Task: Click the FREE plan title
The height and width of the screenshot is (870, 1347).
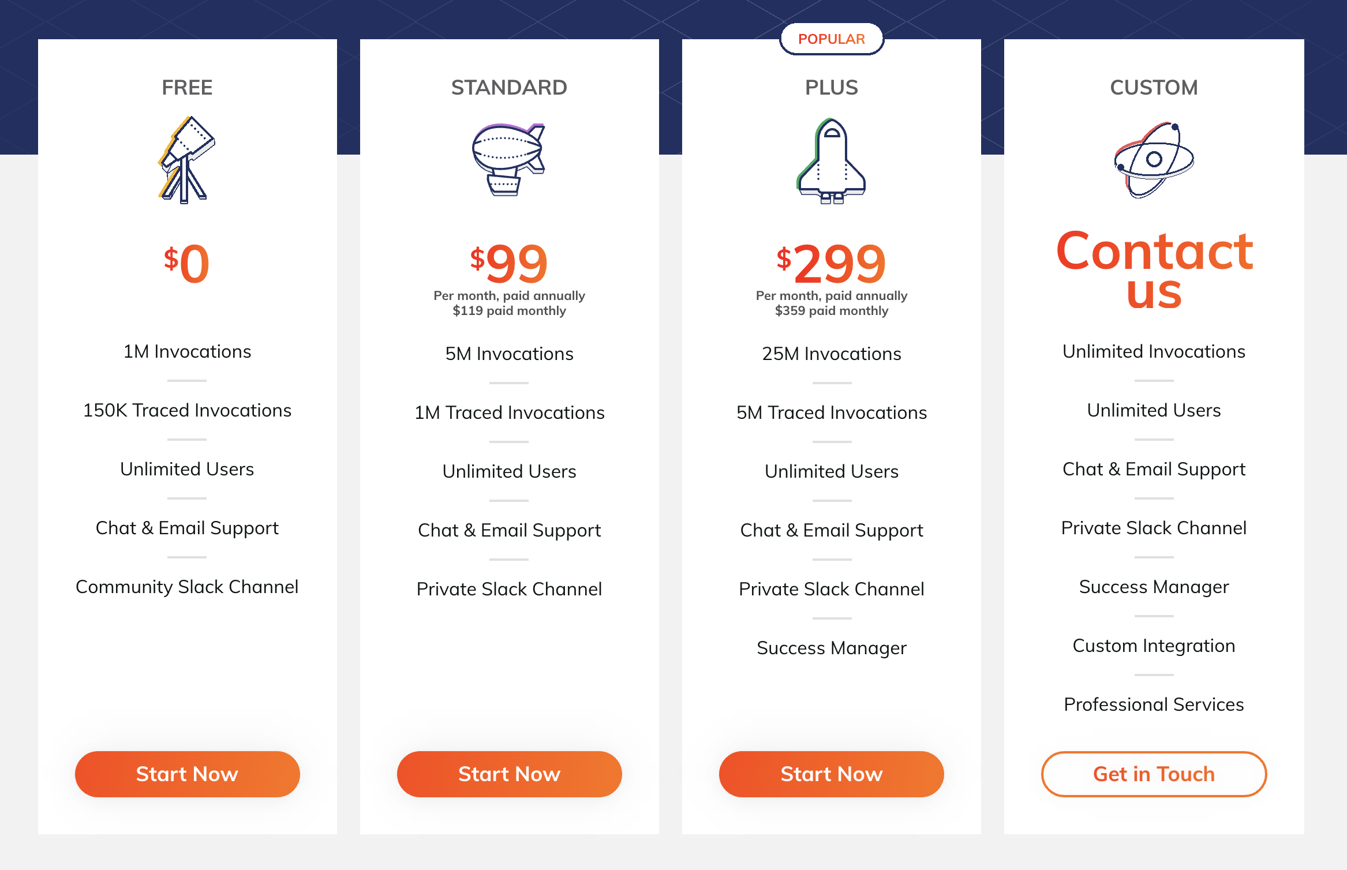Action: [x=187, y=88]
